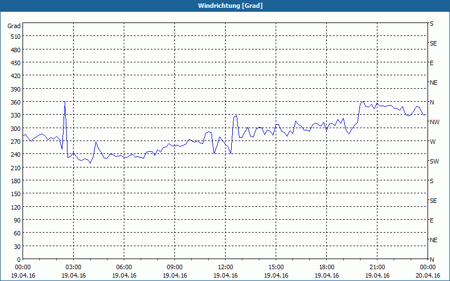Click the 19.04.16 date under 06:00
This screenshot has height=281, width=450.
click(x=124, y=275)
